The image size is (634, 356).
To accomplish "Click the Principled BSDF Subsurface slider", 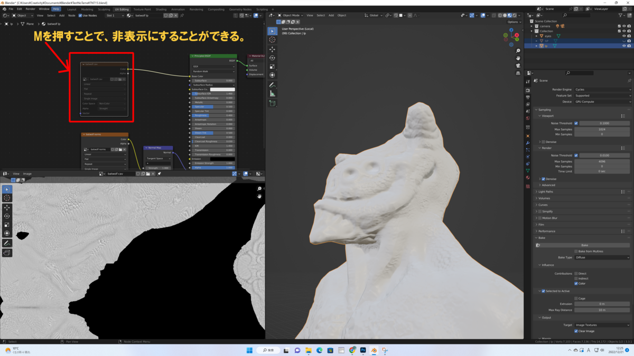I will (213, 81).
